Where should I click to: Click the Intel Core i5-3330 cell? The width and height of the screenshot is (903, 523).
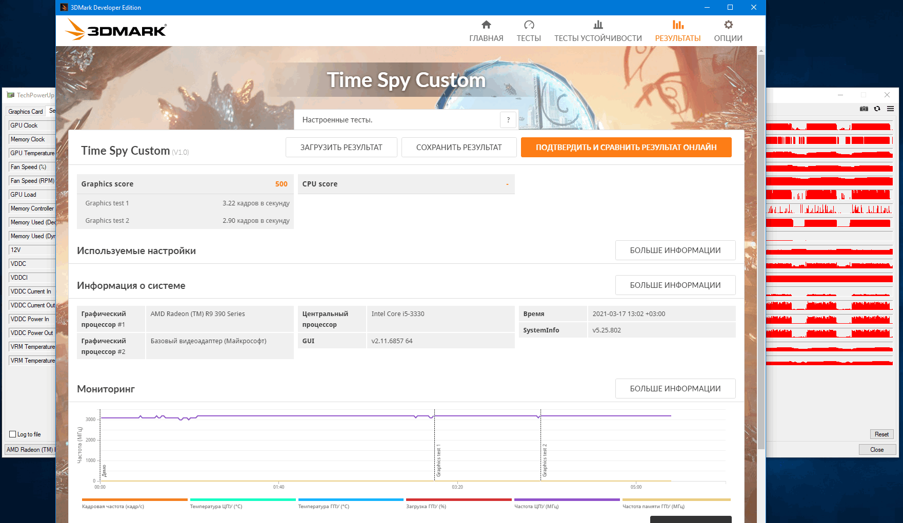point(441,319)
